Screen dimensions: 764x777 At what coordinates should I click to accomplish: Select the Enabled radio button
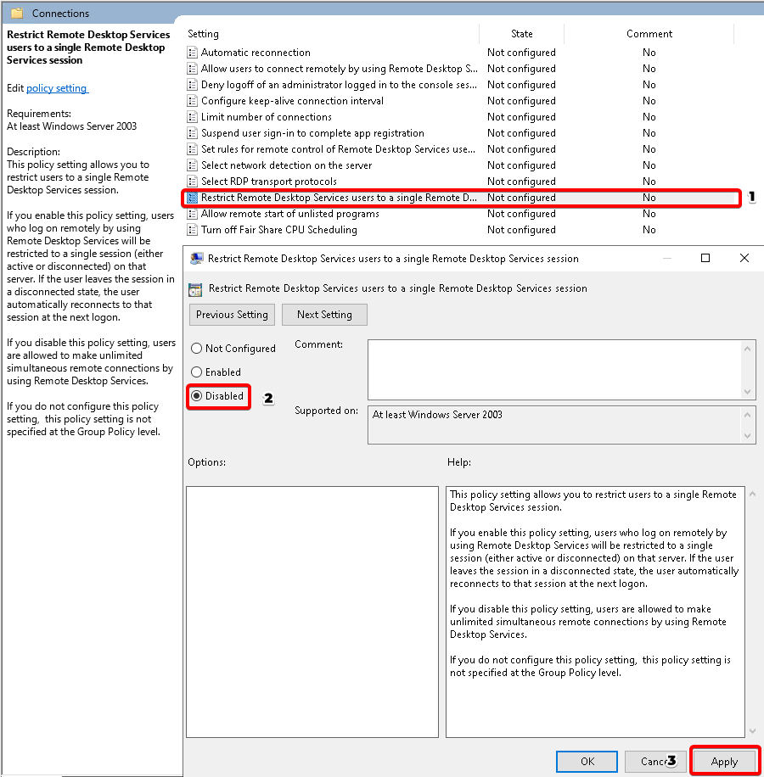point(197,372)
